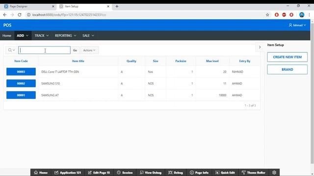This screenshot has height=176, width=314.
Task: Open the search column selector dropdown
Action: tap(11, 50)
